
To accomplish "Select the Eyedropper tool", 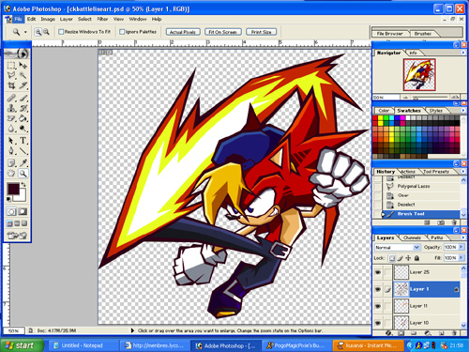I will (x=23, y=162).
